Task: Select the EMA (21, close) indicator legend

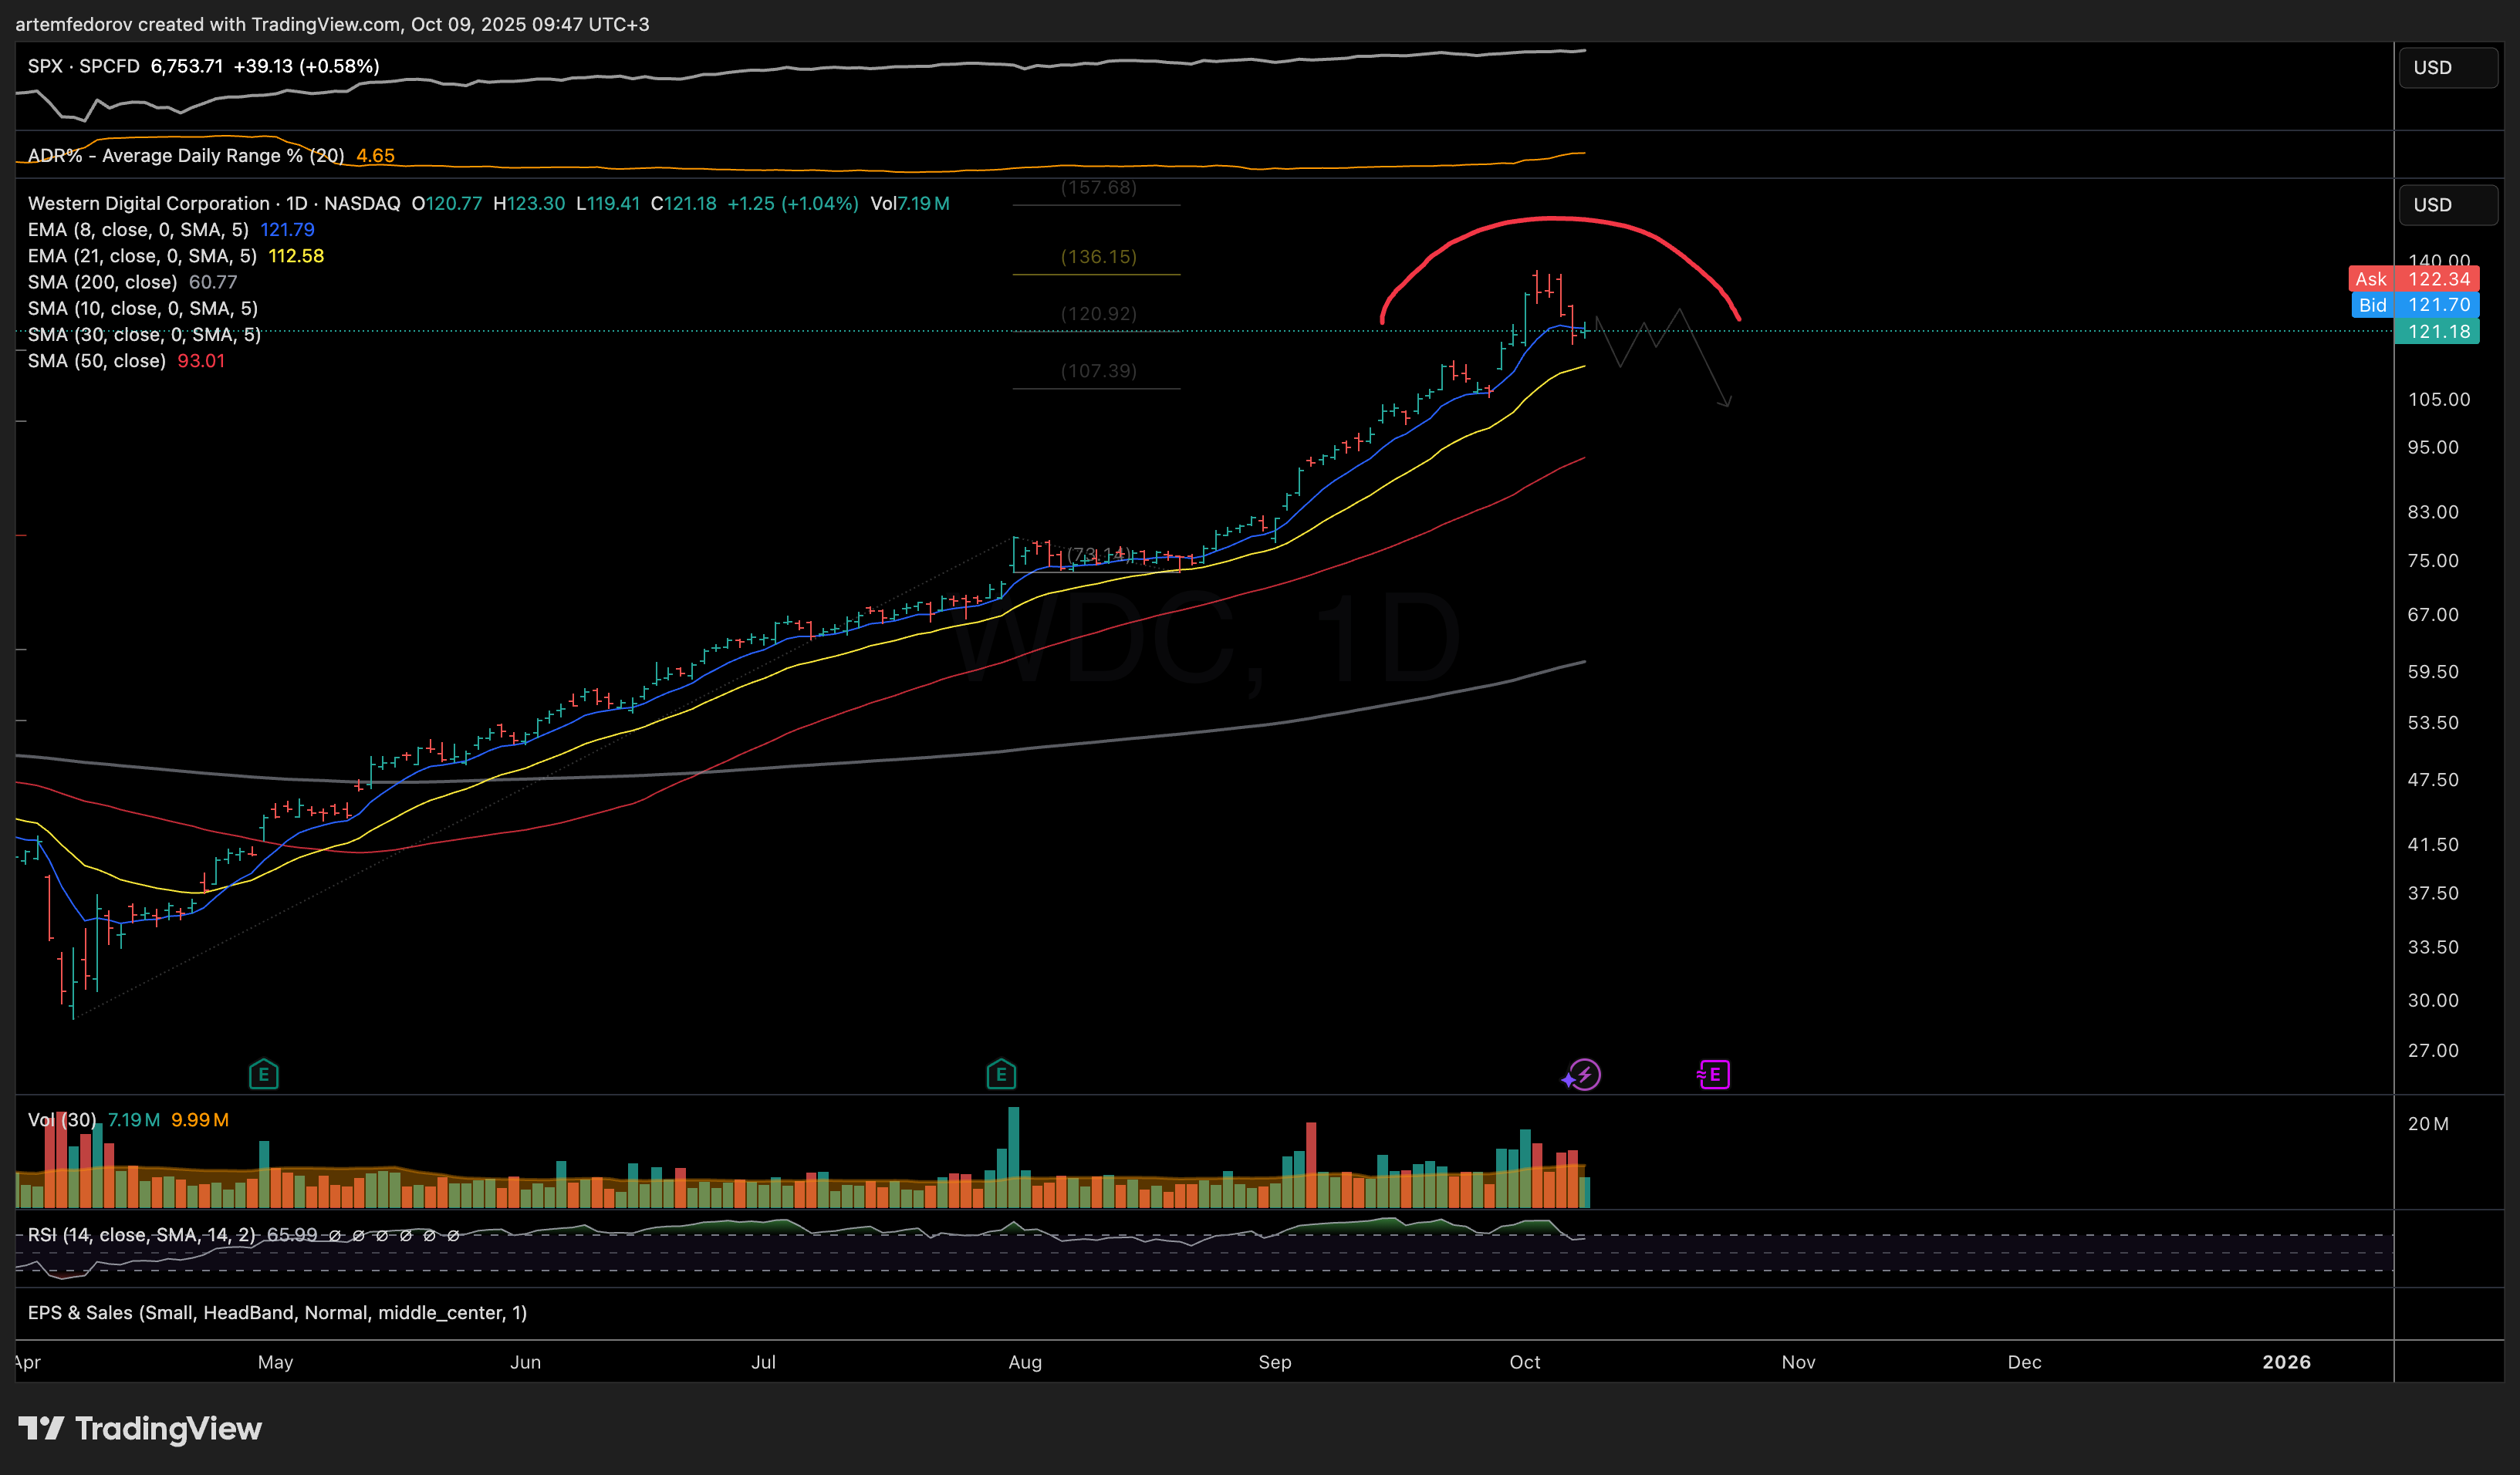Action: click(x=142, y=256)
